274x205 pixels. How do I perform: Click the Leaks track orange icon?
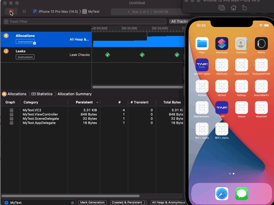click(6, 51)
